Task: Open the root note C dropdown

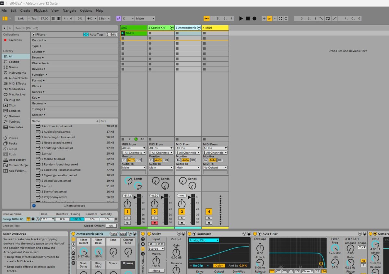Action: coord(128,19)
